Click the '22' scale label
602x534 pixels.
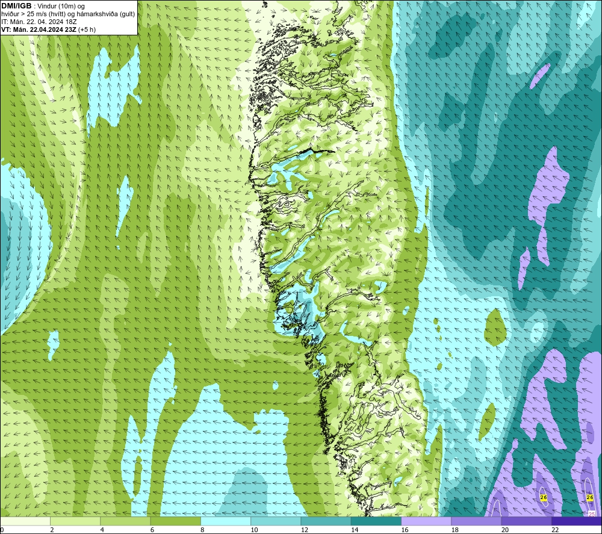pyautogui.click(x=555, y=530)
